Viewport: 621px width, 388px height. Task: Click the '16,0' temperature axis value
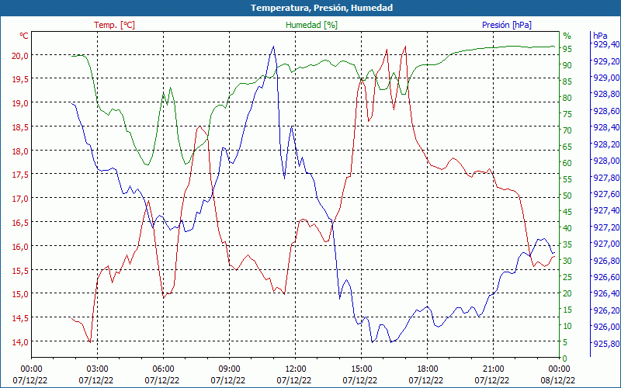[20, 246]
